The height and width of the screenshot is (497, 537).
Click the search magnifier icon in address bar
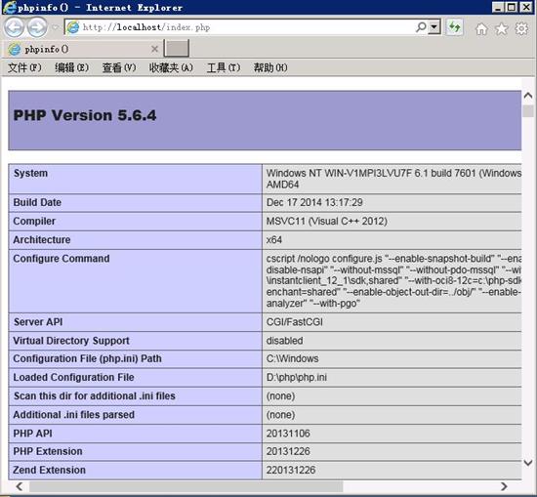(x=421, y=27)
